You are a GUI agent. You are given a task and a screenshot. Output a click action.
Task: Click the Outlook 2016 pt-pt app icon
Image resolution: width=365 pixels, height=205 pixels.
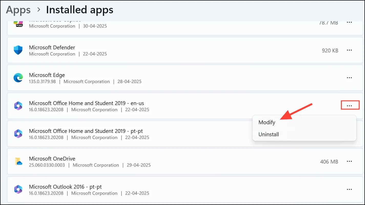pos(18,189)
